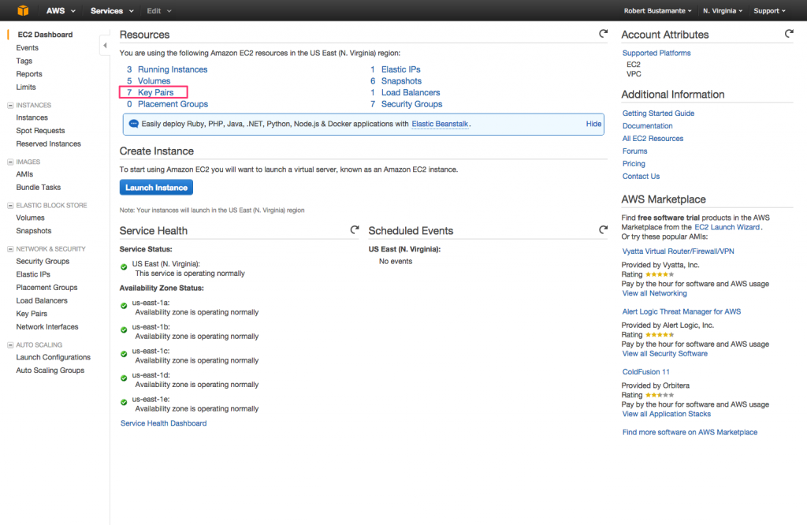Image resolution: width=807 pixels, height=525 pixels.
Task: Click green status icon for us-east-1e
Action: pyautogui.click(x=124, y=403)
